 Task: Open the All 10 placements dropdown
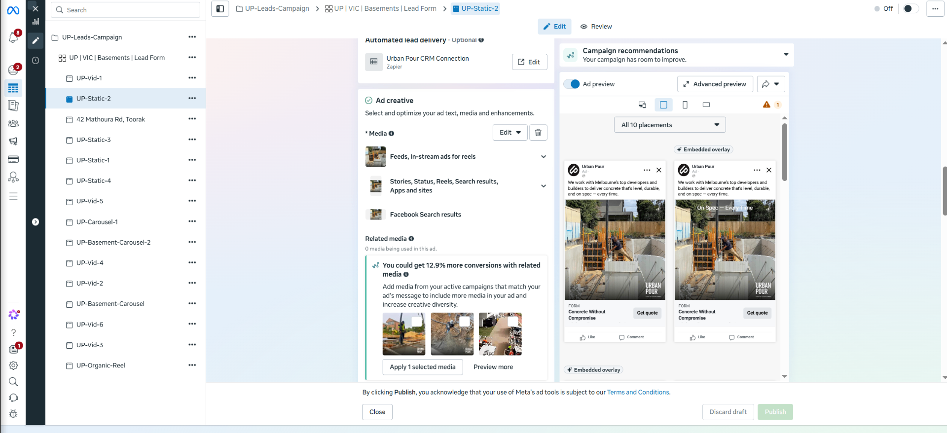pos(670,125)
